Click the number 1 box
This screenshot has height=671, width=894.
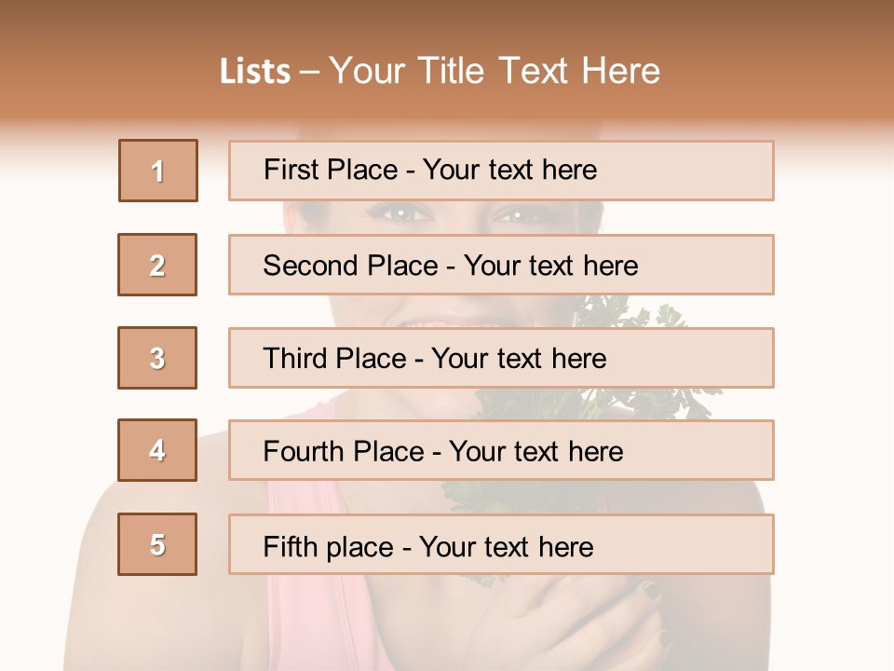pos(158,171)
